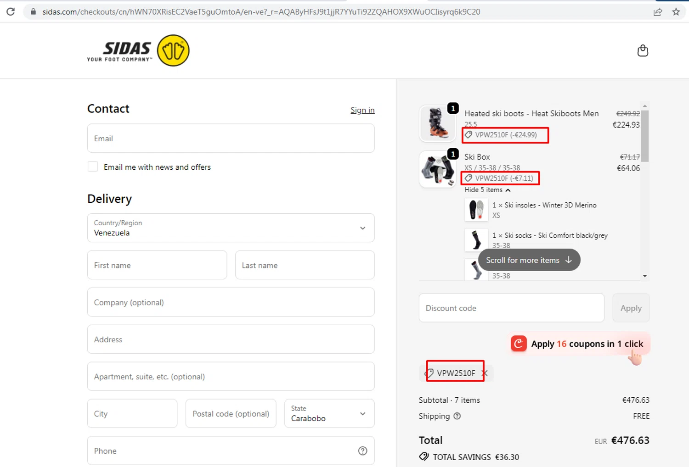Click the total amount '€476.63' beside EUR
The height and width of the screenshot is (467, 689).
(x=630, y=440)
